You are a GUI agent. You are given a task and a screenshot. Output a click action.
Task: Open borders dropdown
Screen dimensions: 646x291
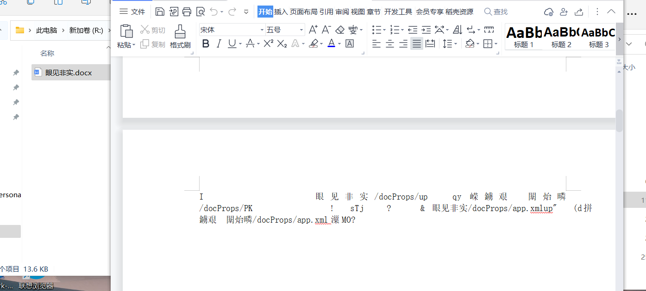(496, 43)
